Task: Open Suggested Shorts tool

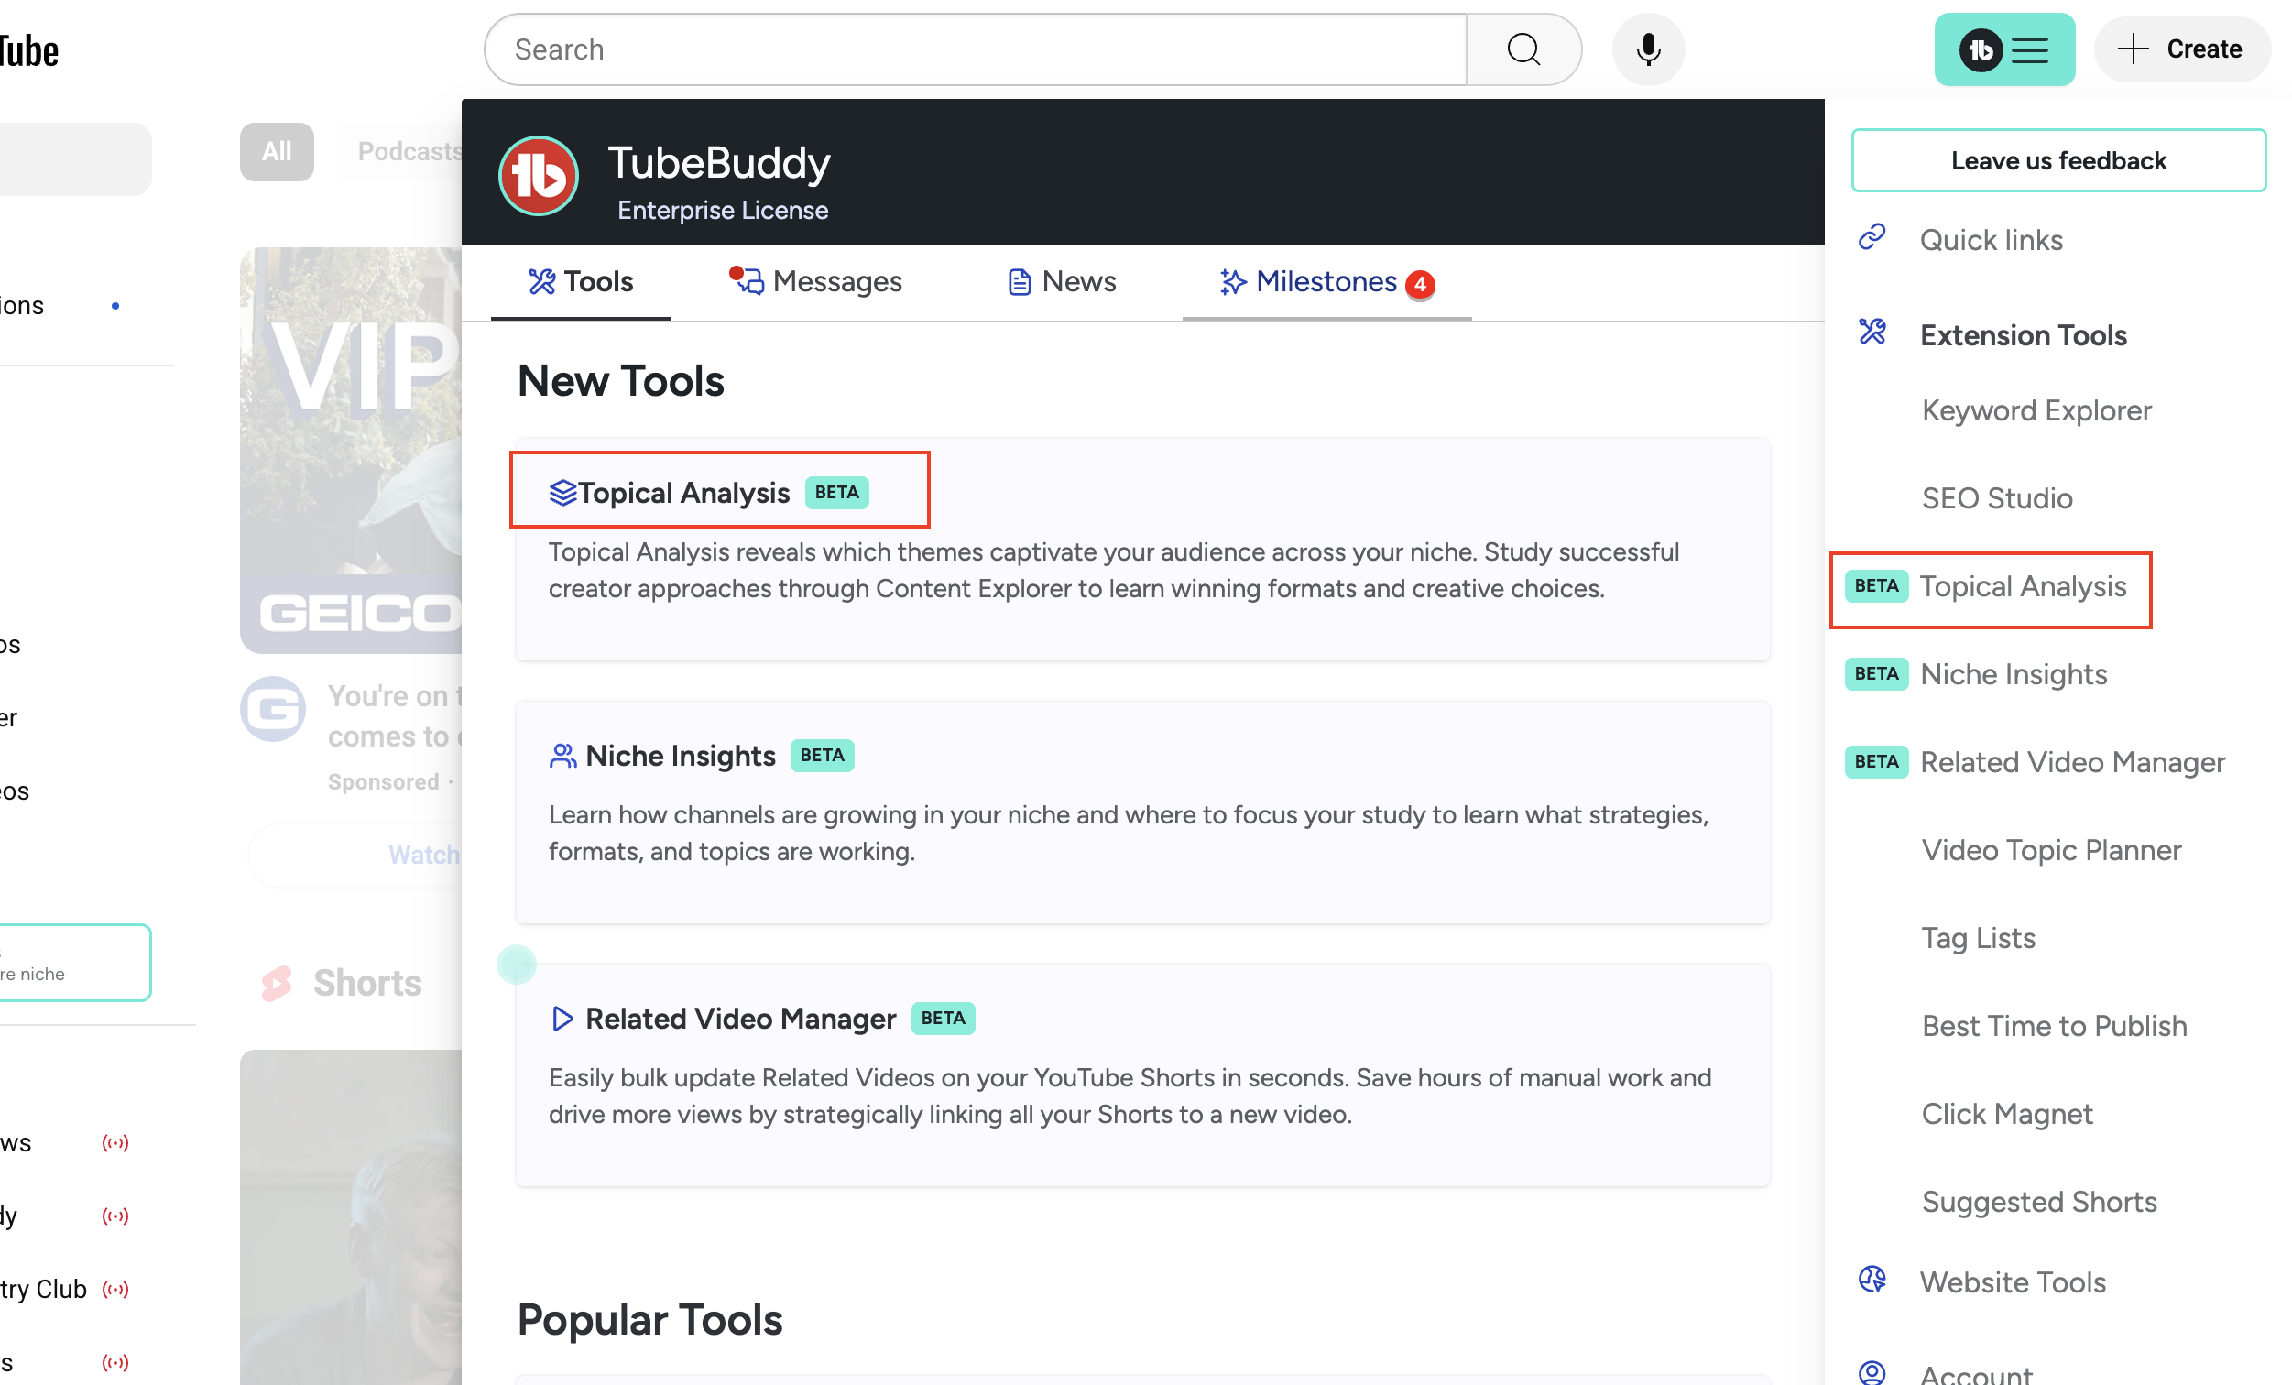Action: click(2039, 1202)
